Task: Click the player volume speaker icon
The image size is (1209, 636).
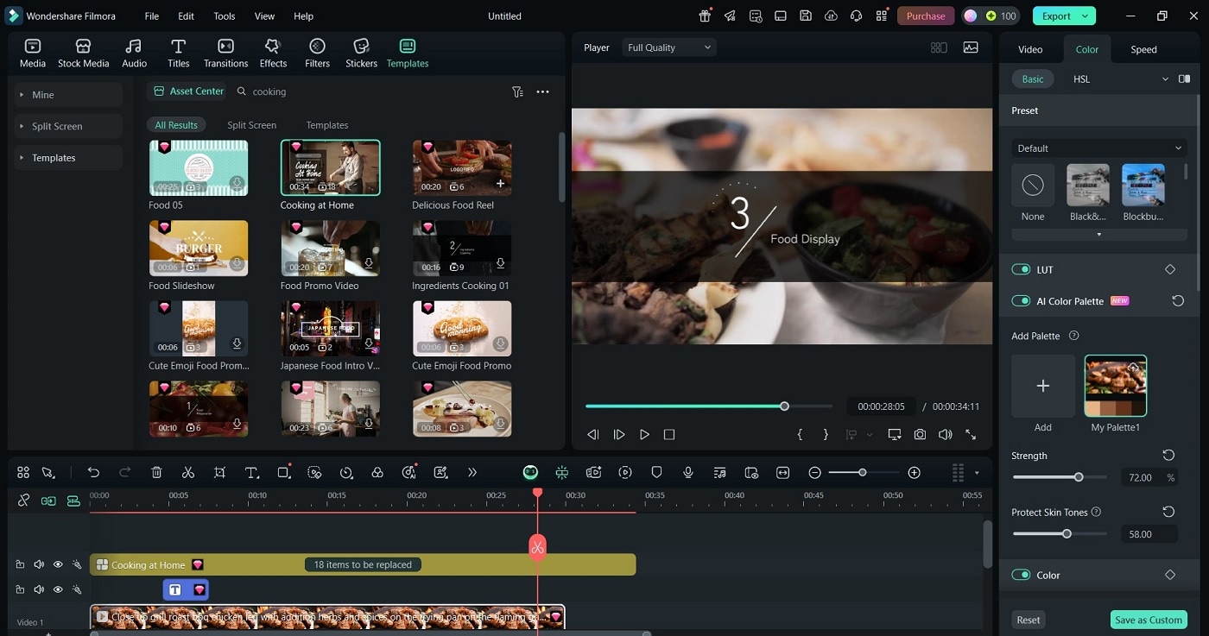Action: coord(946,435)
